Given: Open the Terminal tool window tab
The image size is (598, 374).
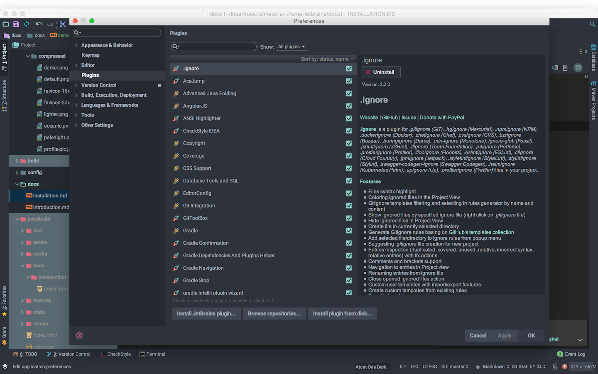Looking at the screenshot, I should point(152,354).
